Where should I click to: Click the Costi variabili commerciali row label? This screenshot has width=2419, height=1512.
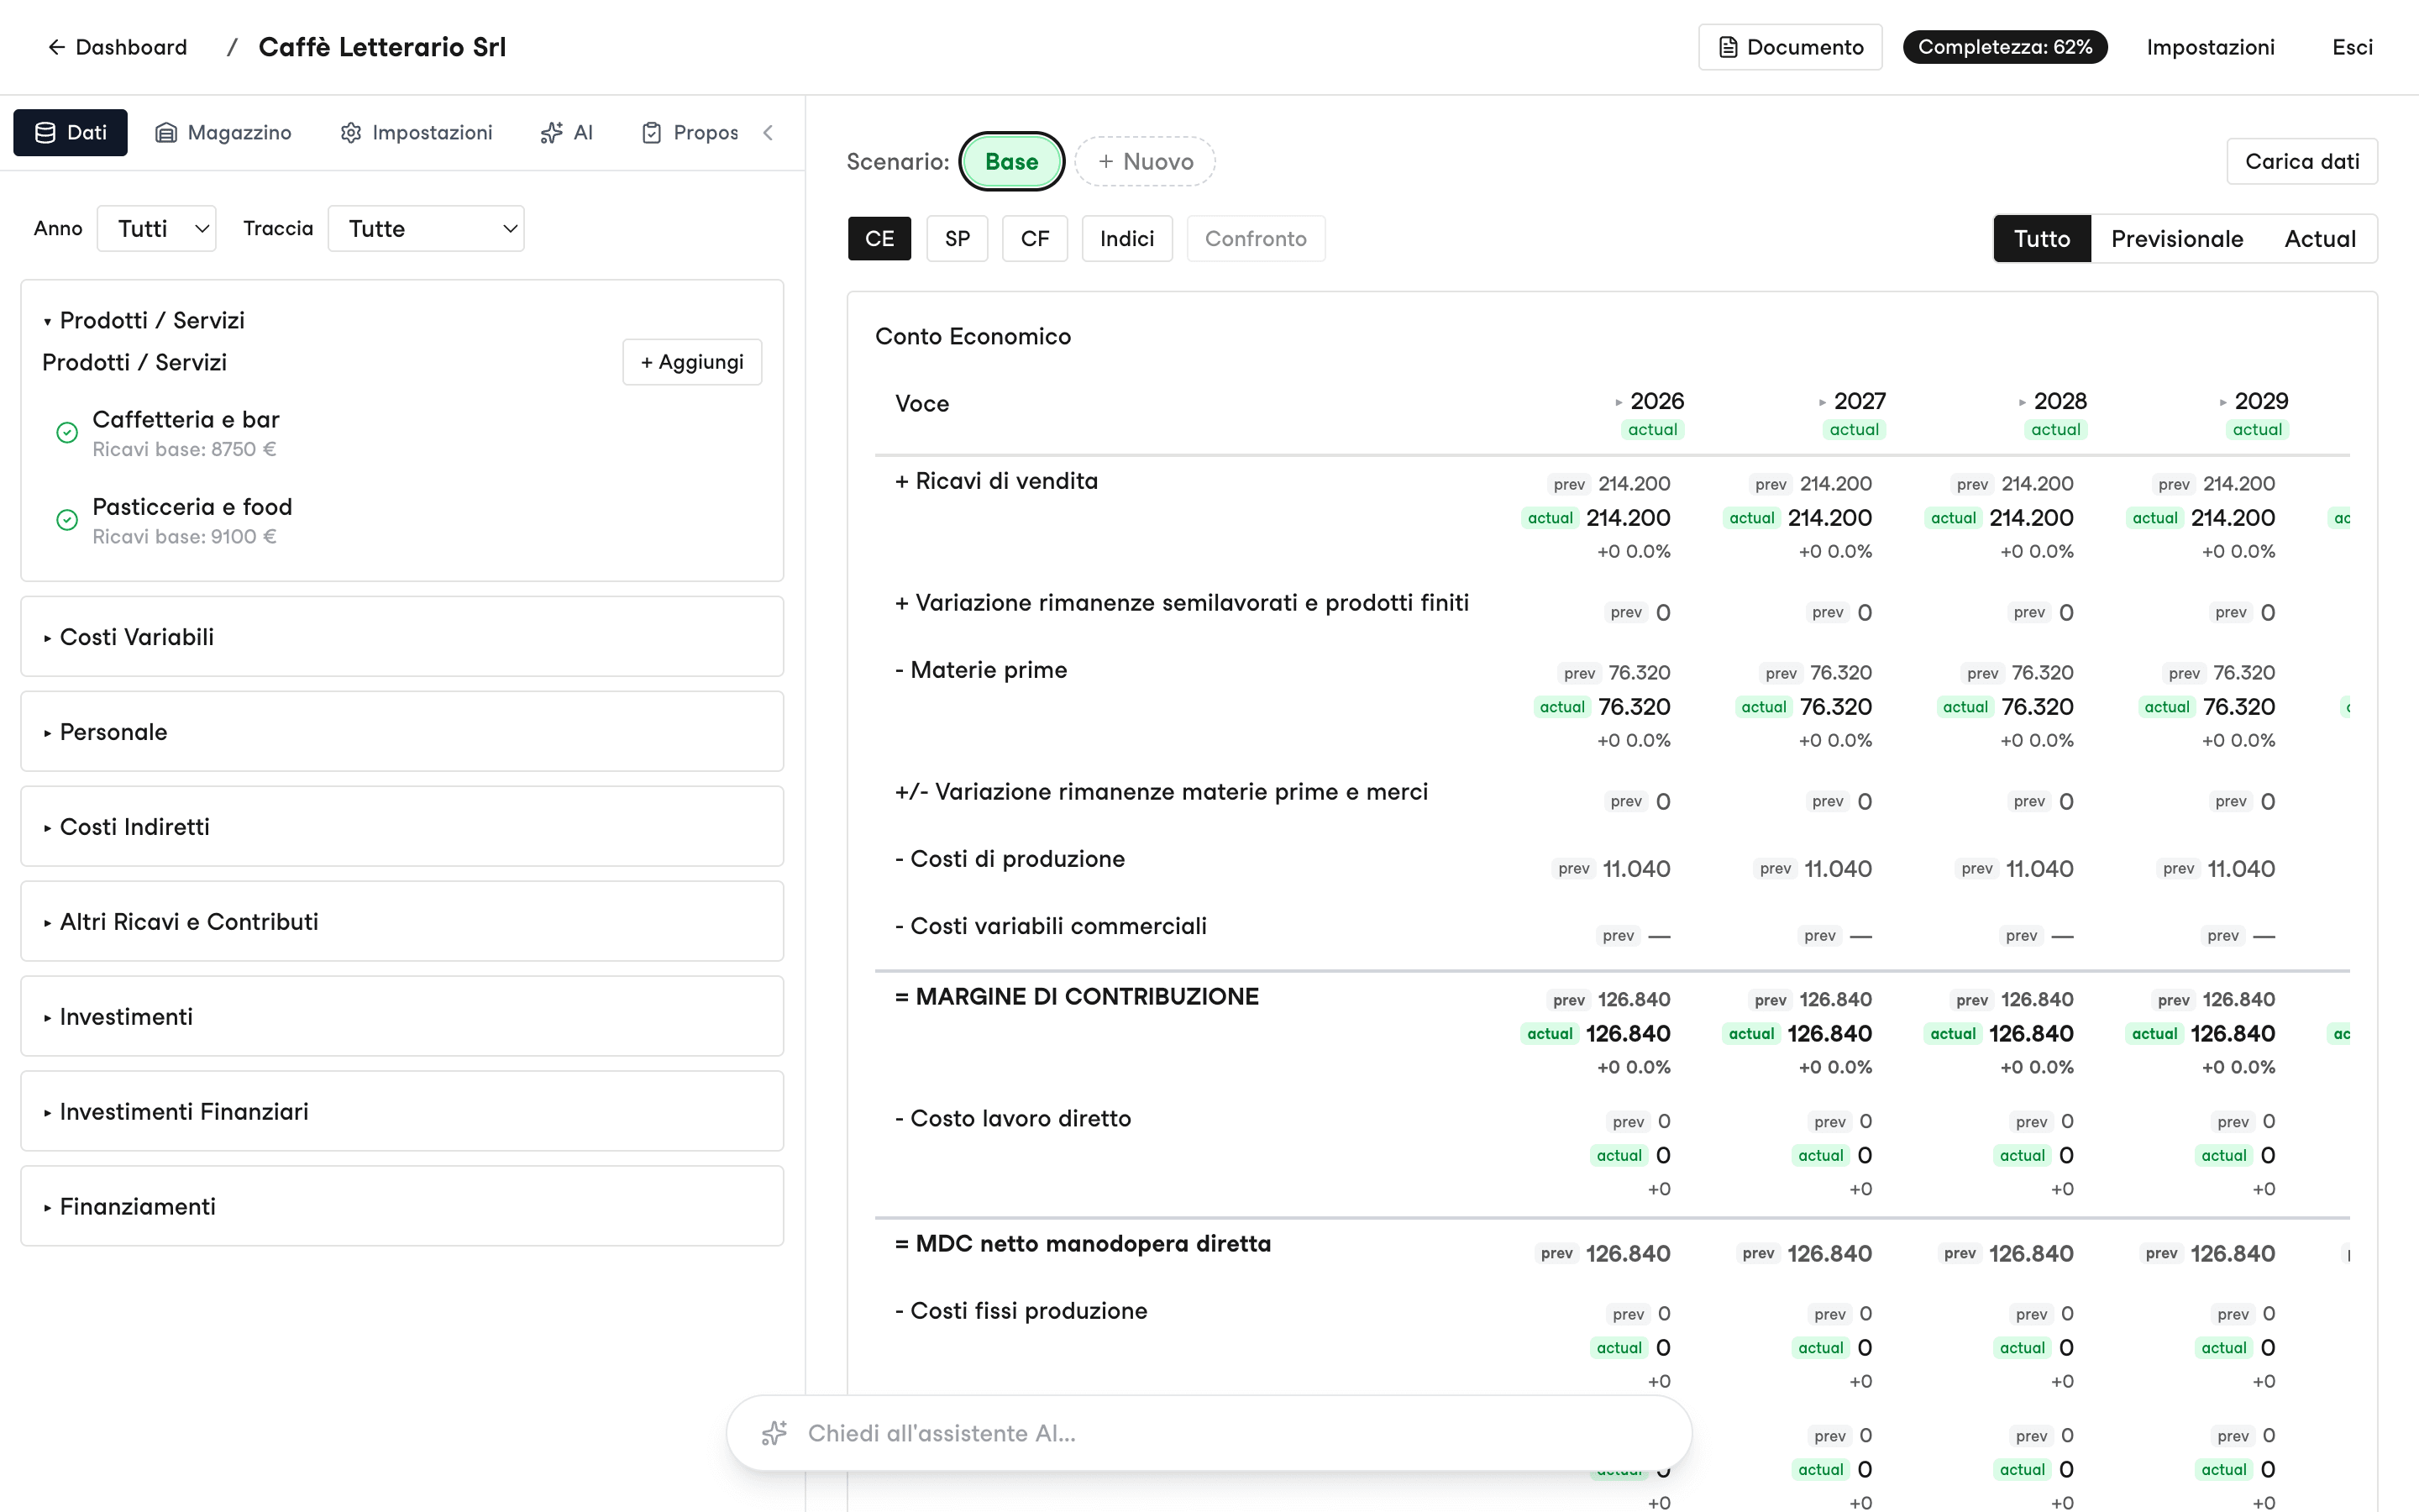click(x=1051, y=926)
